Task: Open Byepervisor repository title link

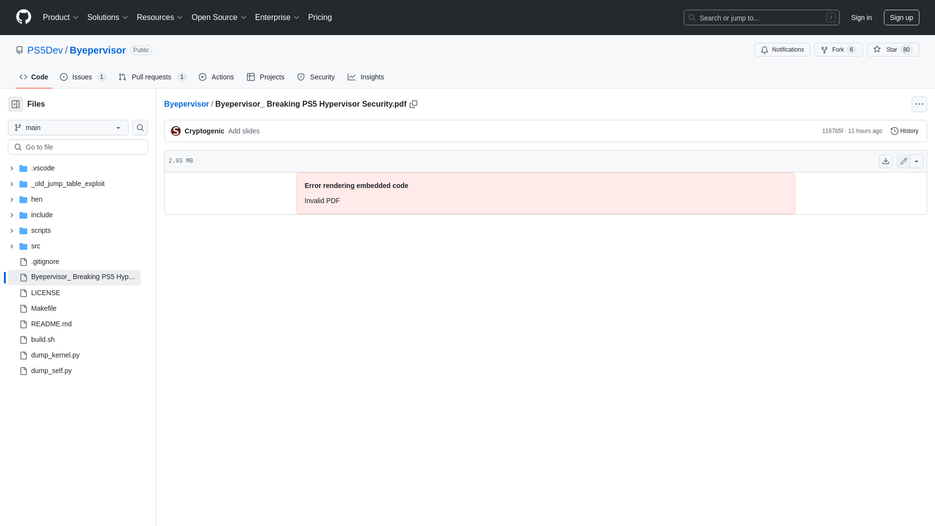Action: coord(97,50)
